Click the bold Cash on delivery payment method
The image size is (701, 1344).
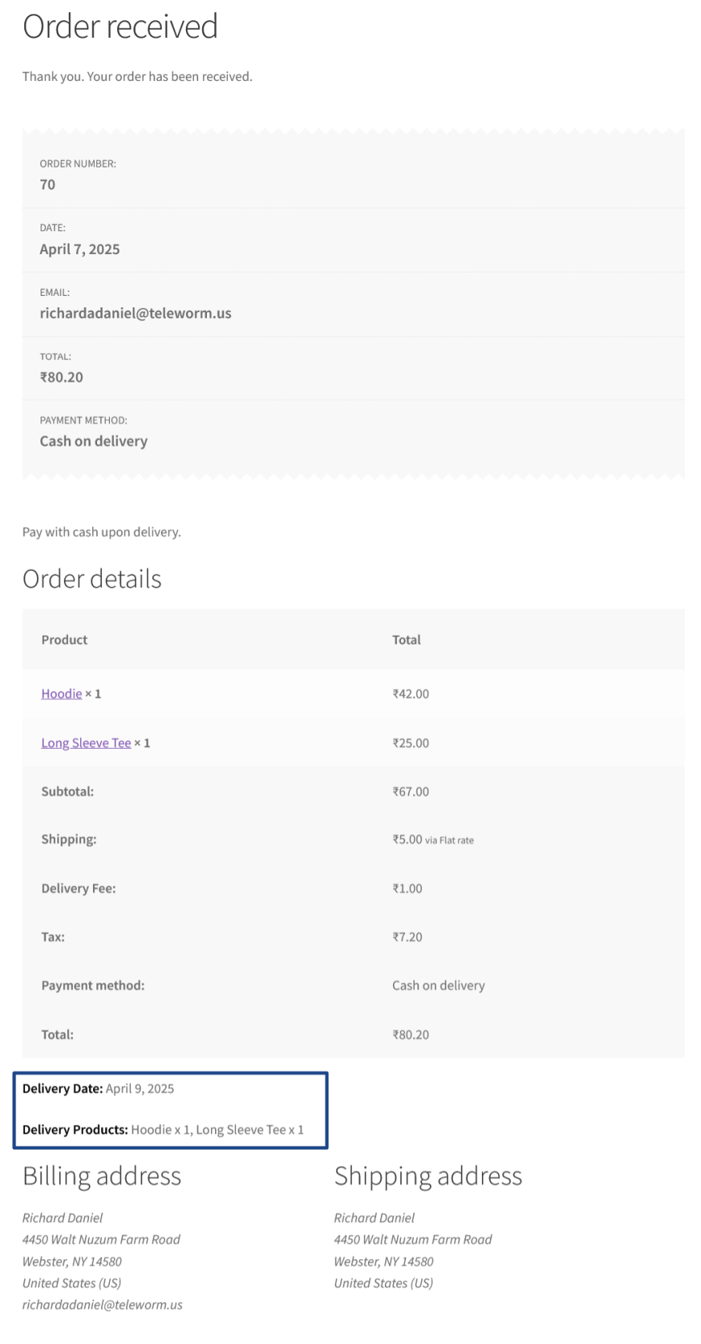pos(94,441)
